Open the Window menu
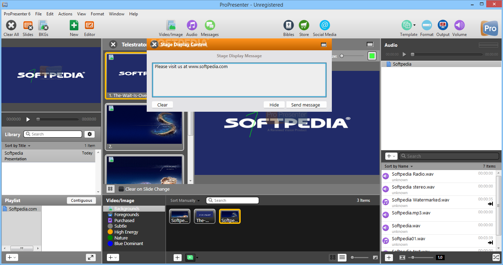 117,14
